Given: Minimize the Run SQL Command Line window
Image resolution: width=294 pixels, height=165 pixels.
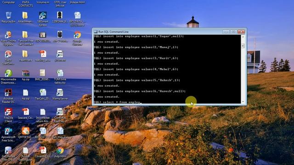Looking at the screenshot, I should pyautogui.click(x=226, y=32).
